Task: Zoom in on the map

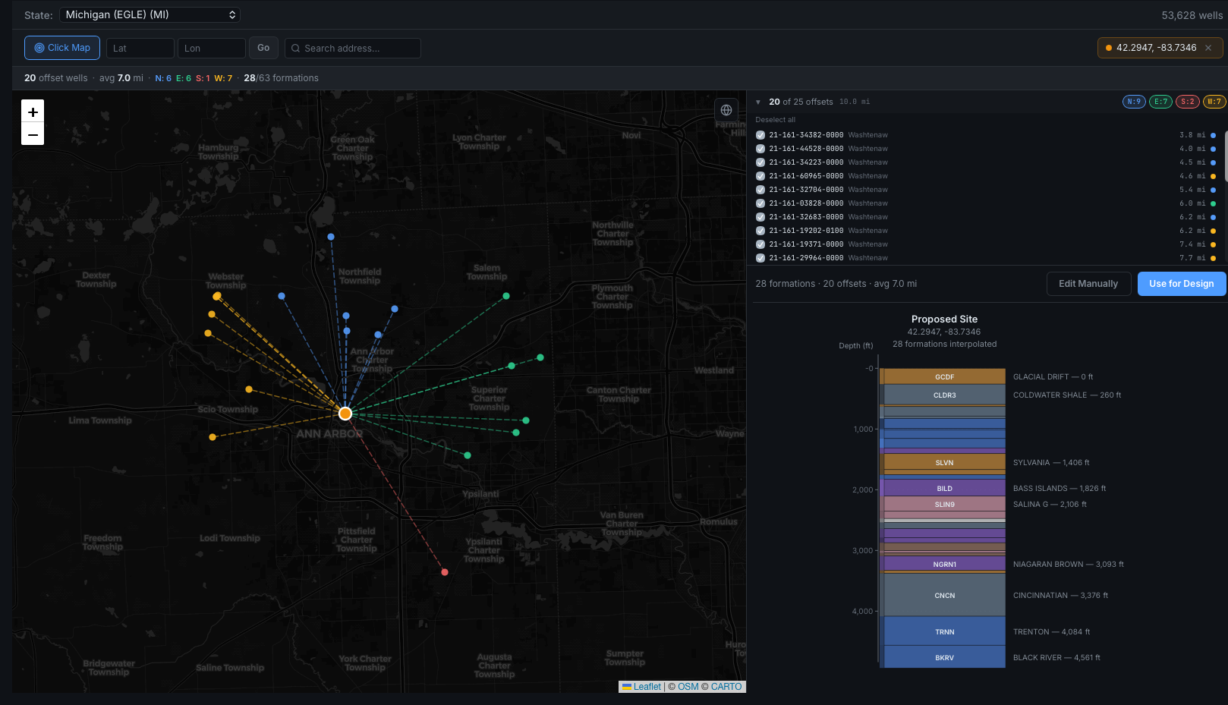Action: [x=33, y=112]
